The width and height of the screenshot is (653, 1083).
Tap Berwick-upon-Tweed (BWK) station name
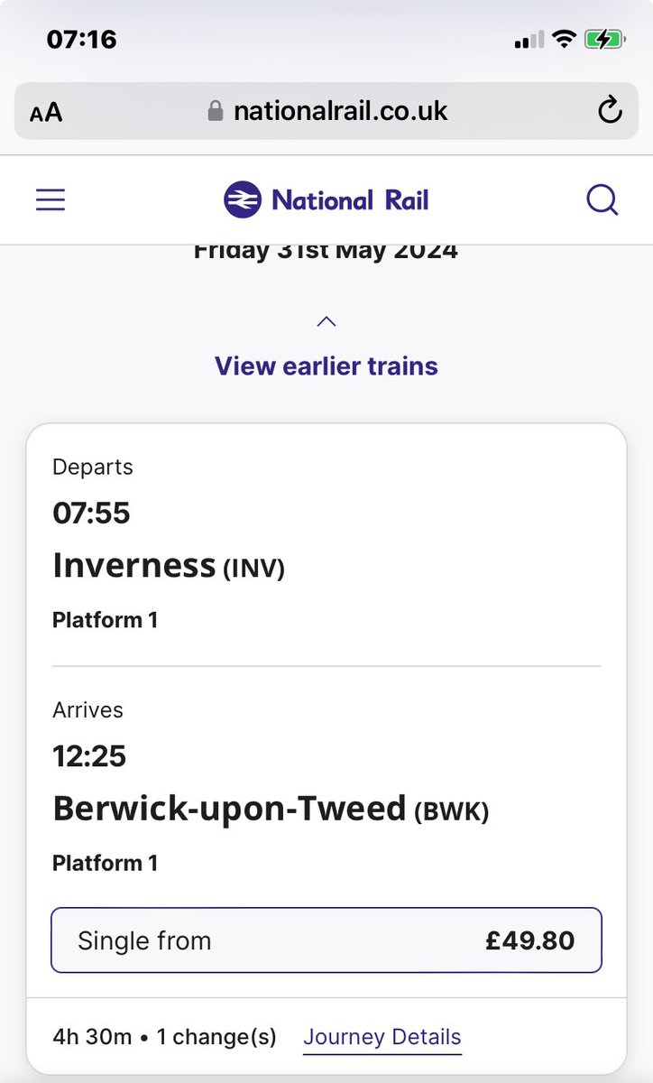(271, 809)
